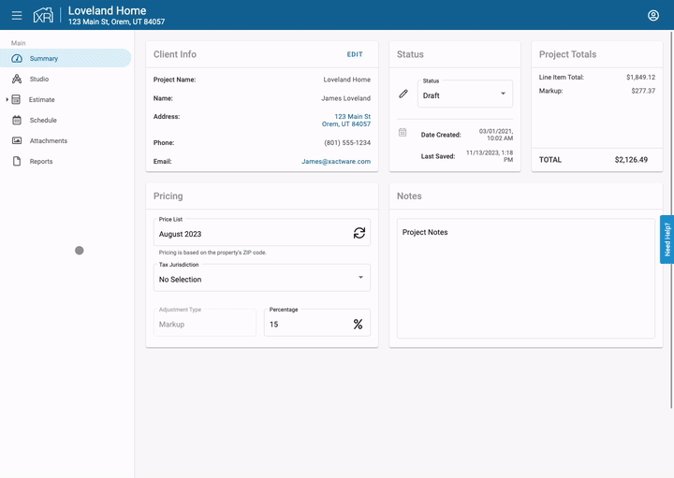This screenshot has width=674, height=478.
Task: Click the Adjustment Type Markup field
Action: pyautogui.click(x=205, y=323)
